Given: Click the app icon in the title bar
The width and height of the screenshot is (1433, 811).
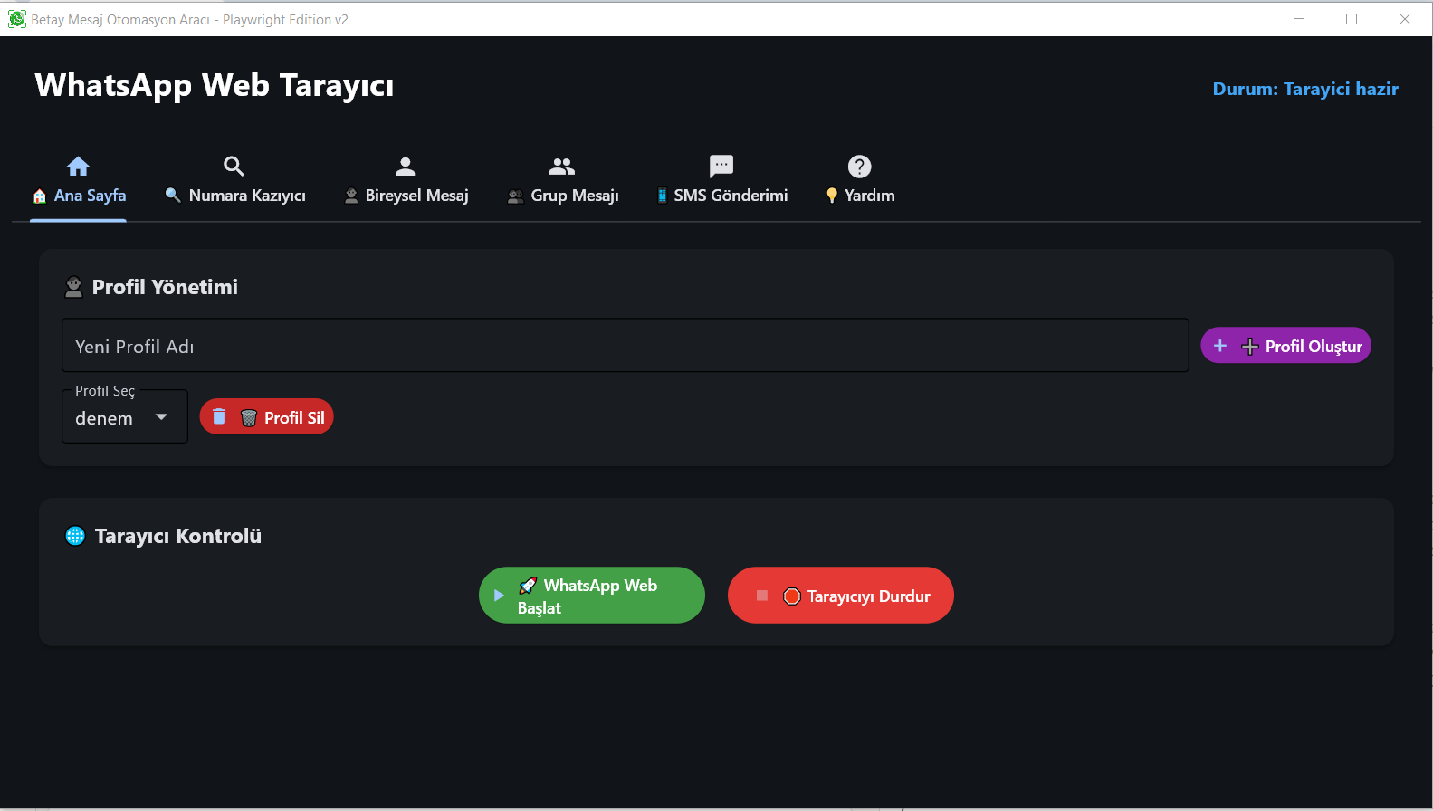Looking at the screenshot, I should coord(17,19).
